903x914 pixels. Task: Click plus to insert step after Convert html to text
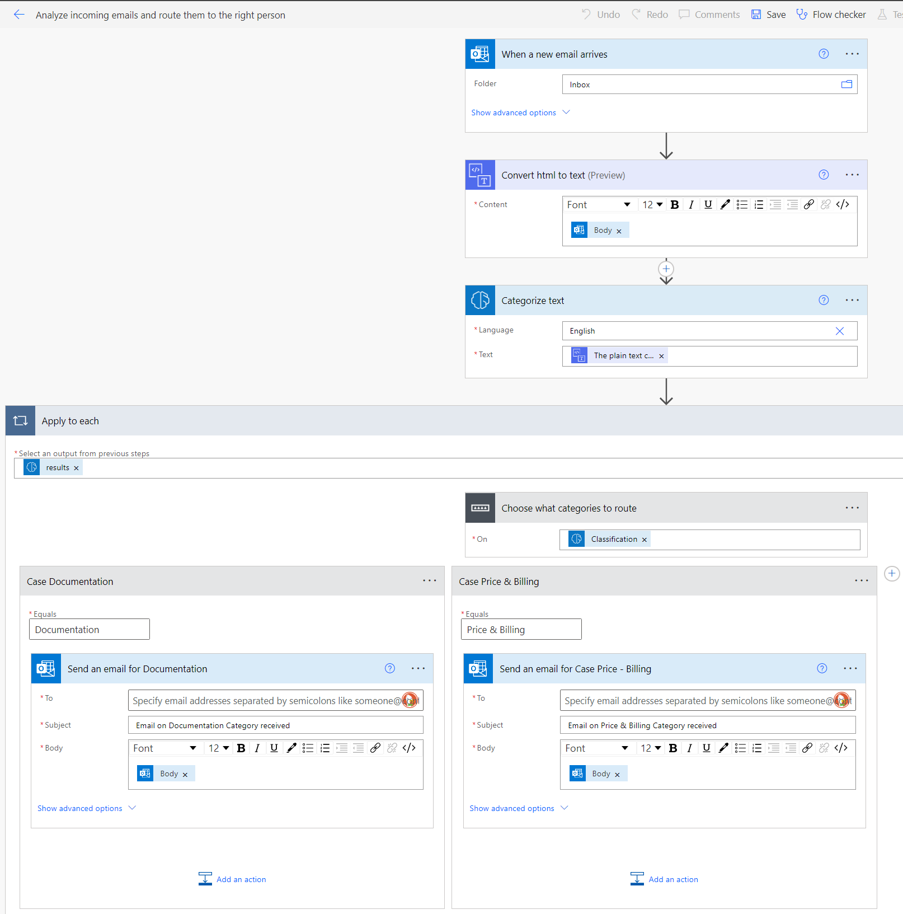tap(666, 269)
